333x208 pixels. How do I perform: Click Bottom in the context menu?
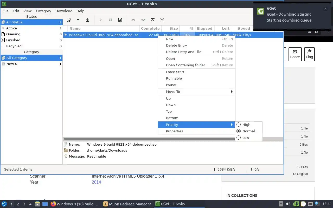(x=196, y=118)
